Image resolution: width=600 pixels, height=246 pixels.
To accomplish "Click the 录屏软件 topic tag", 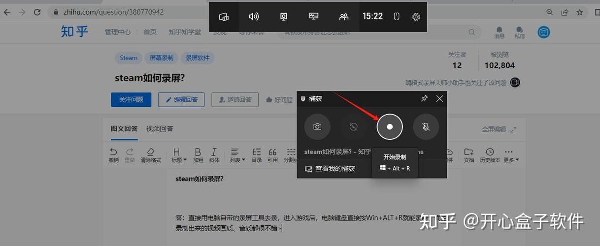I will click(198, 58).
